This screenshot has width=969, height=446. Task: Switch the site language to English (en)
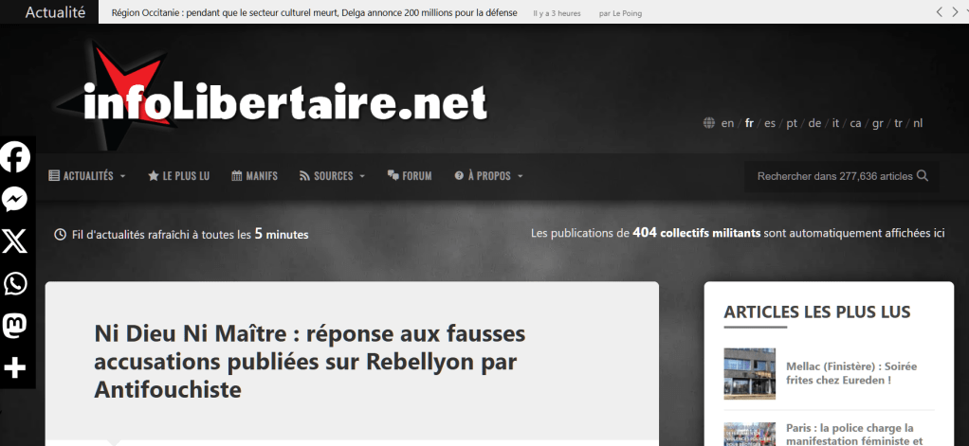tap(727, 123)
